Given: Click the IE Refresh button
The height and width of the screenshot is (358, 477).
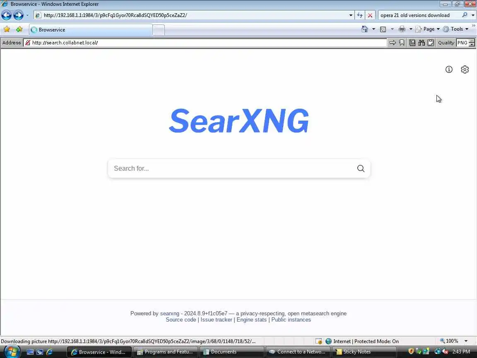Looking at the screenshot, I should coord(360,15).
